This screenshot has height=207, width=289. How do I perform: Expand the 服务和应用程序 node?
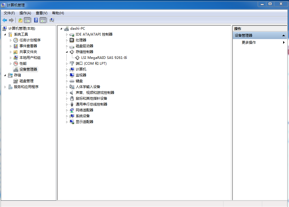pyautogui.click(x=5, y=87)
